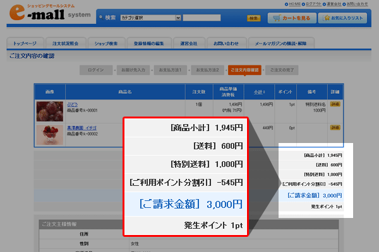Click the お問い合わせ link in top header
This screenshot has height=252, width=379.
pos(356,4)
